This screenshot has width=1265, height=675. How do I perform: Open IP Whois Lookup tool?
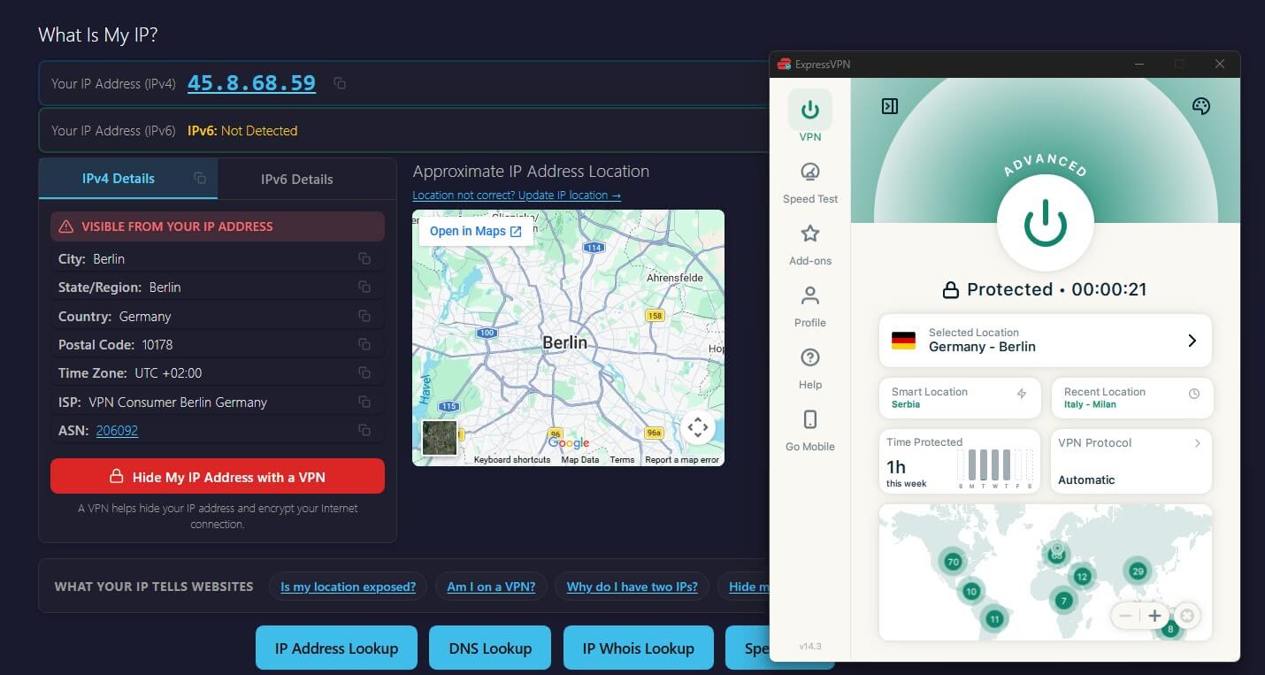(638, 648)
